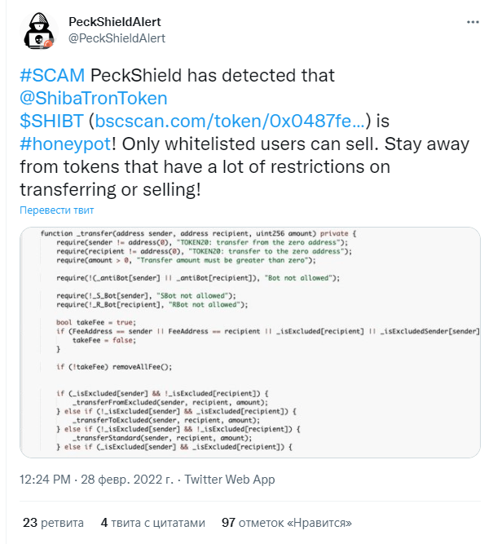Click the "Bot not allowed" require line
493x544 pixels.
198,278
